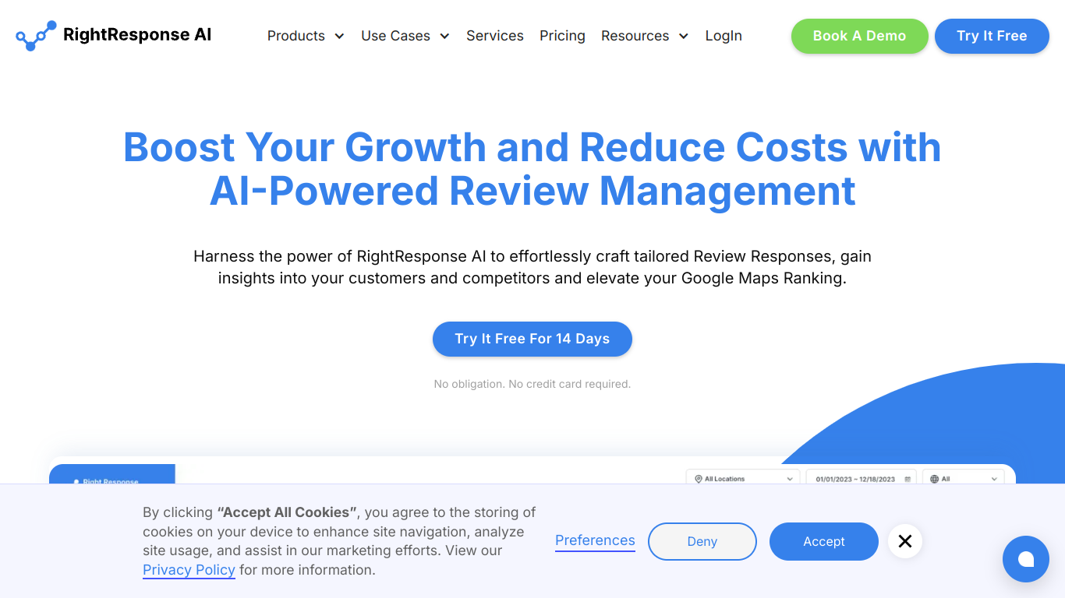Deny cookies
Screen dimensions: 1065x598
(x=702, y=541)
